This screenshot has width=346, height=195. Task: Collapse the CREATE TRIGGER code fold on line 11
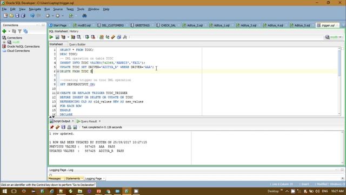click(58, 93)
